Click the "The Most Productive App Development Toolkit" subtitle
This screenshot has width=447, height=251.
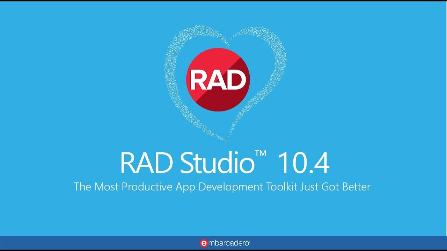pos(222,187)
